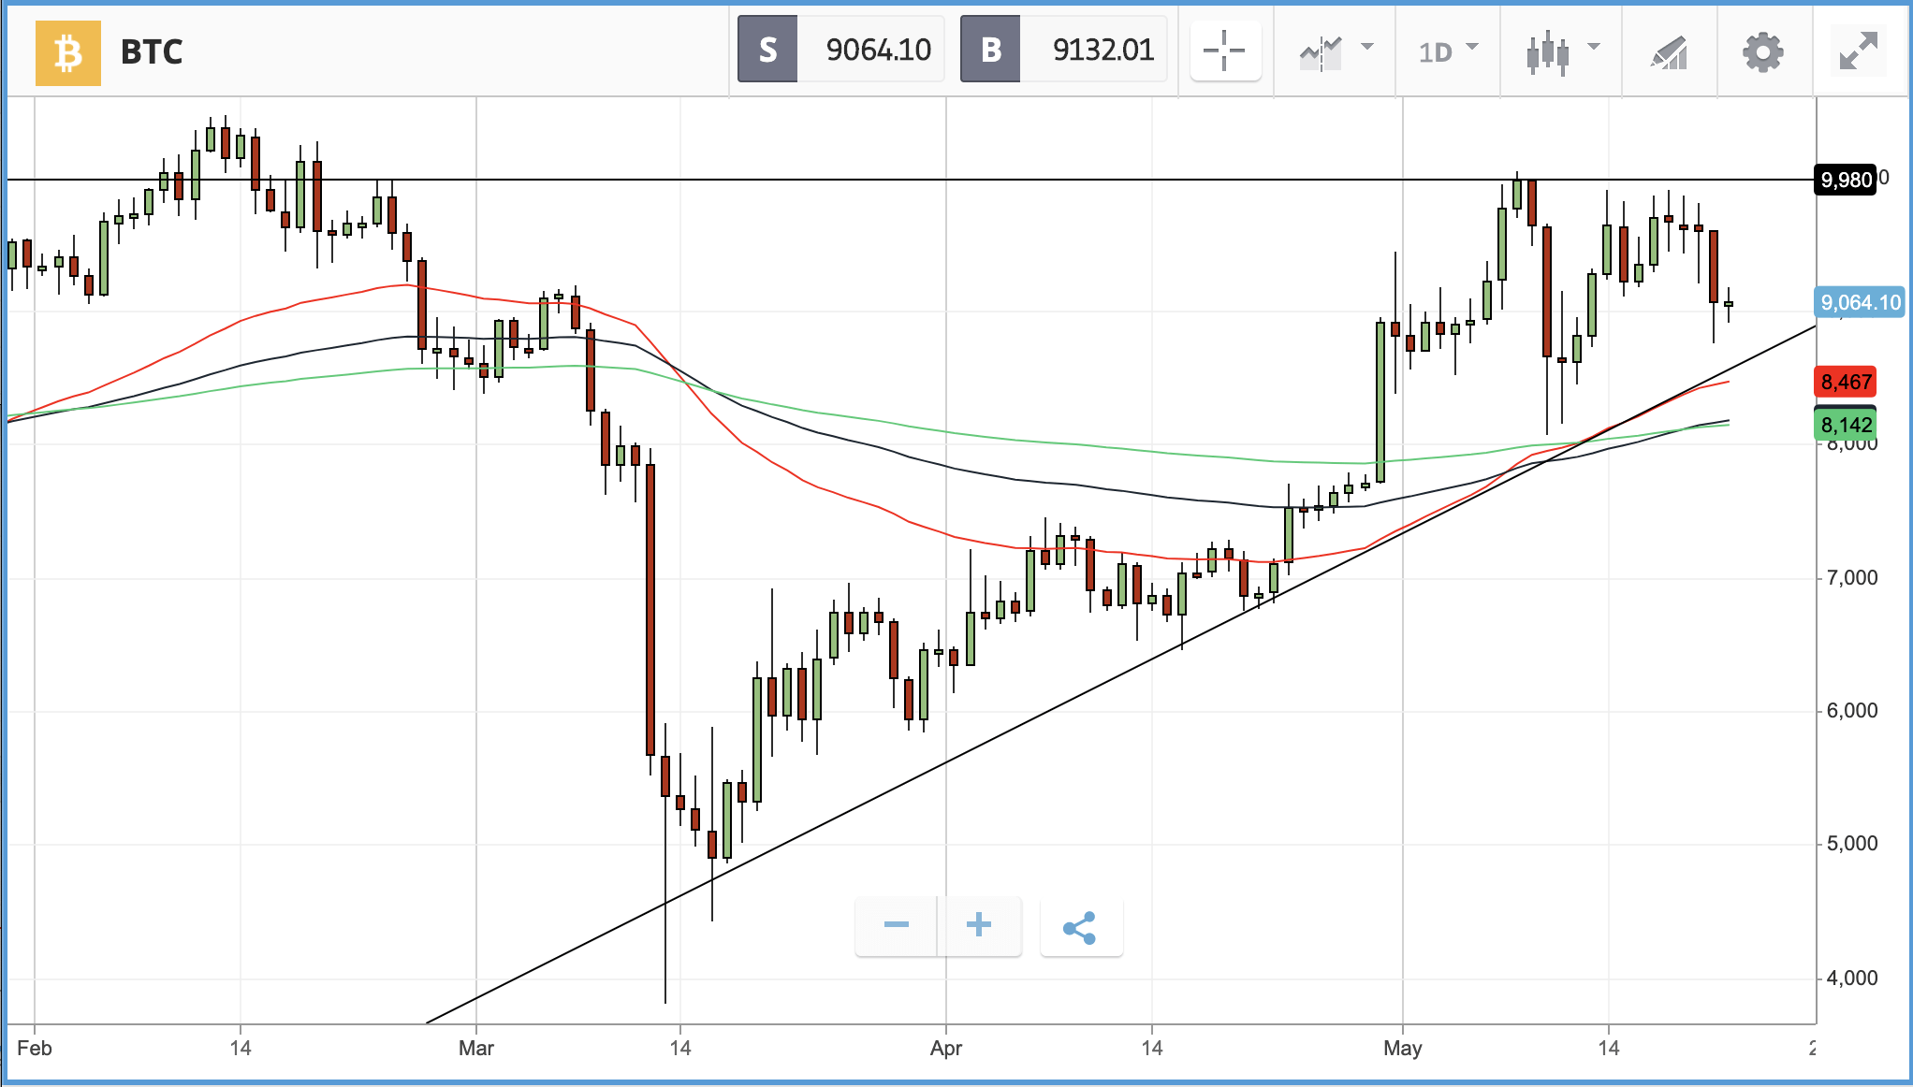
Task: Open the drawing tools icon
Action: [x=1669, y=53]
